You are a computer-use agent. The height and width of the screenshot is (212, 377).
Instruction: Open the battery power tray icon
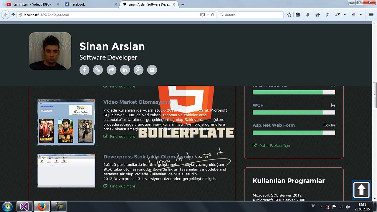[x=328, y=207]
